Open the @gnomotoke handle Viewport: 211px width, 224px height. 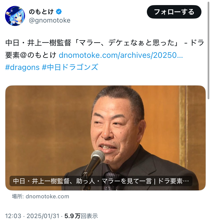click(x=50, y=20)
